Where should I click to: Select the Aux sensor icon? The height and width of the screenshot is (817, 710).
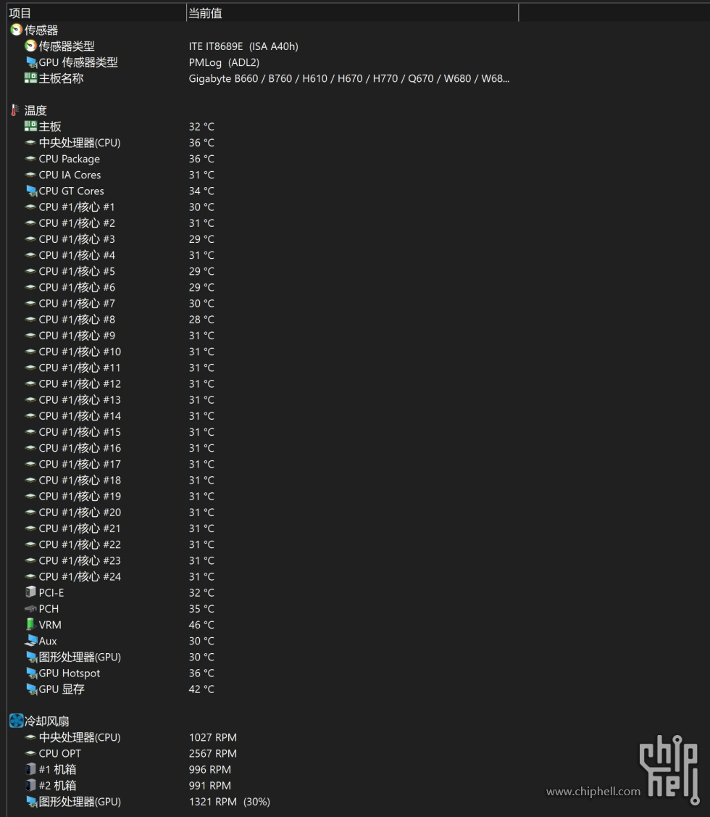pos(31,641)
